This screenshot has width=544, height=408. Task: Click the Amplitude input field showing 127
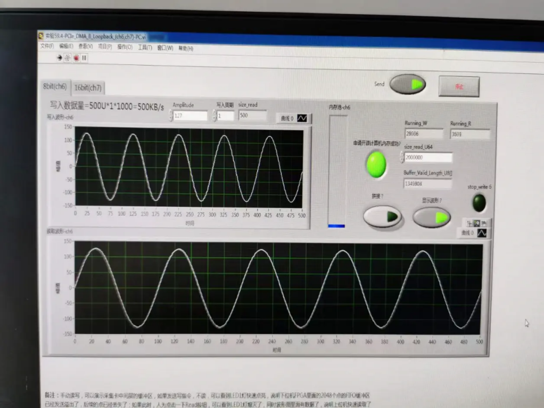coord(190,116)
